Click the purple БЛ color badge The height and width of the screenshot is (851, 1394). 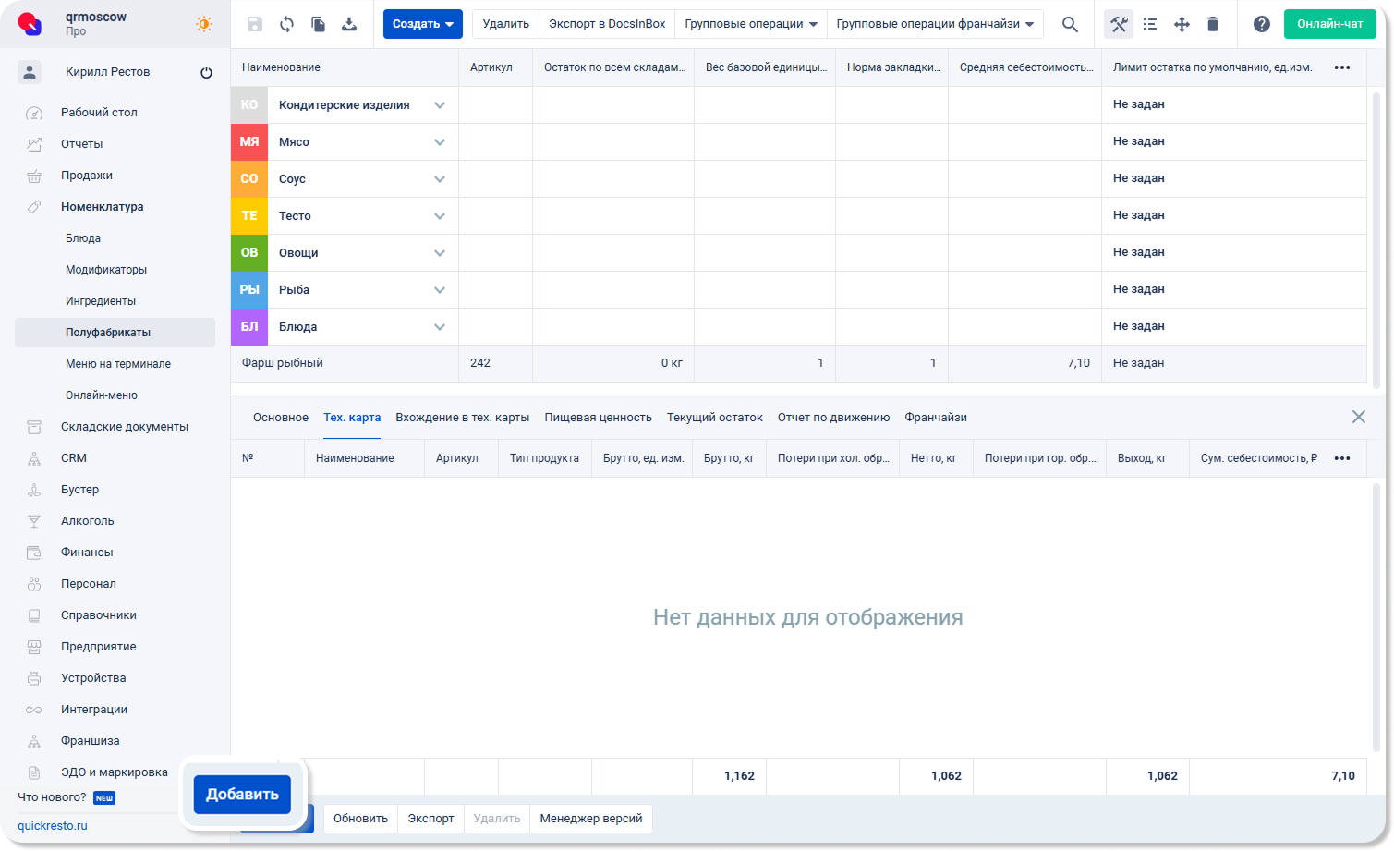click(x=249, y=327)
